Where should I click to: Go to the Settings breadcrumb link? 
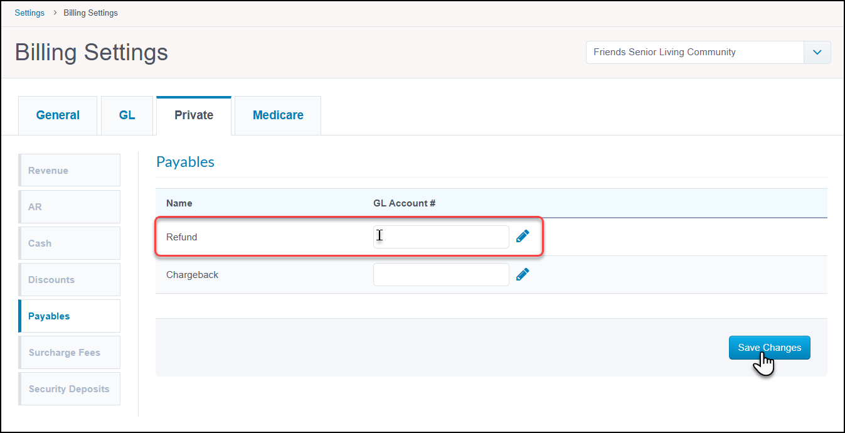point(29,13)
